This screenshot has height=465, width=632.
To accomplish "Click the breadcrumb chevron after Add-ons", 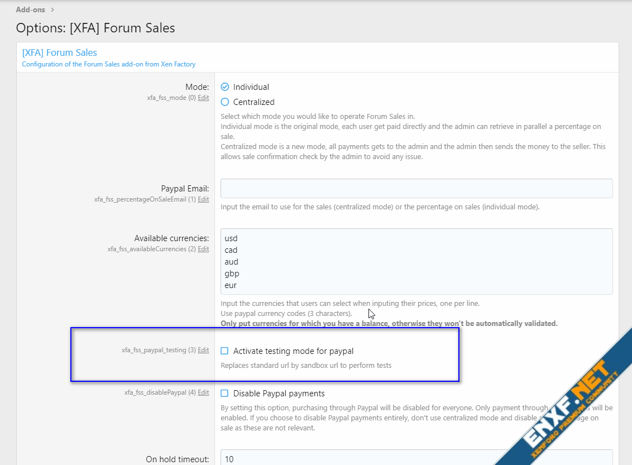I will pyautogui.click(x=52, y=9).
